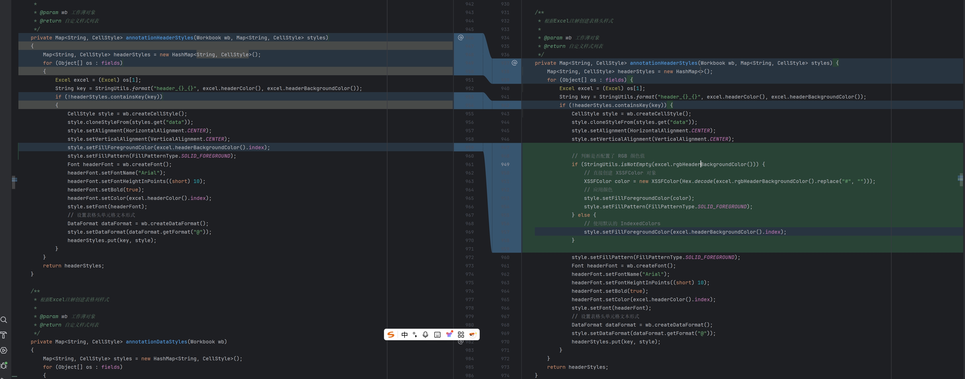The width and height of the screenshot is (965, 379).
Task: Click left pane 'headerFont.setBold(true);' line
Action: [x=106, y=190]
